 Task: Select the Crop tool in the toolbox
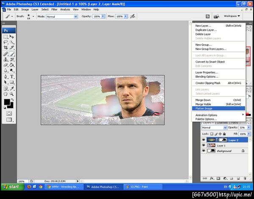click(6, 48)
